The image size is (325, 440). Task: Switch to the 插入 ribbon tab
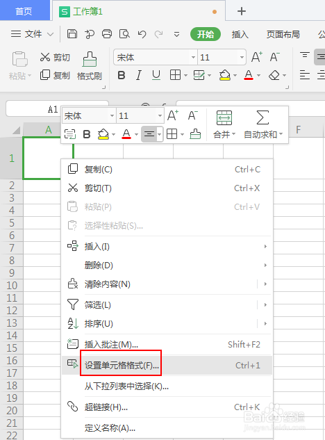point(240,34)
